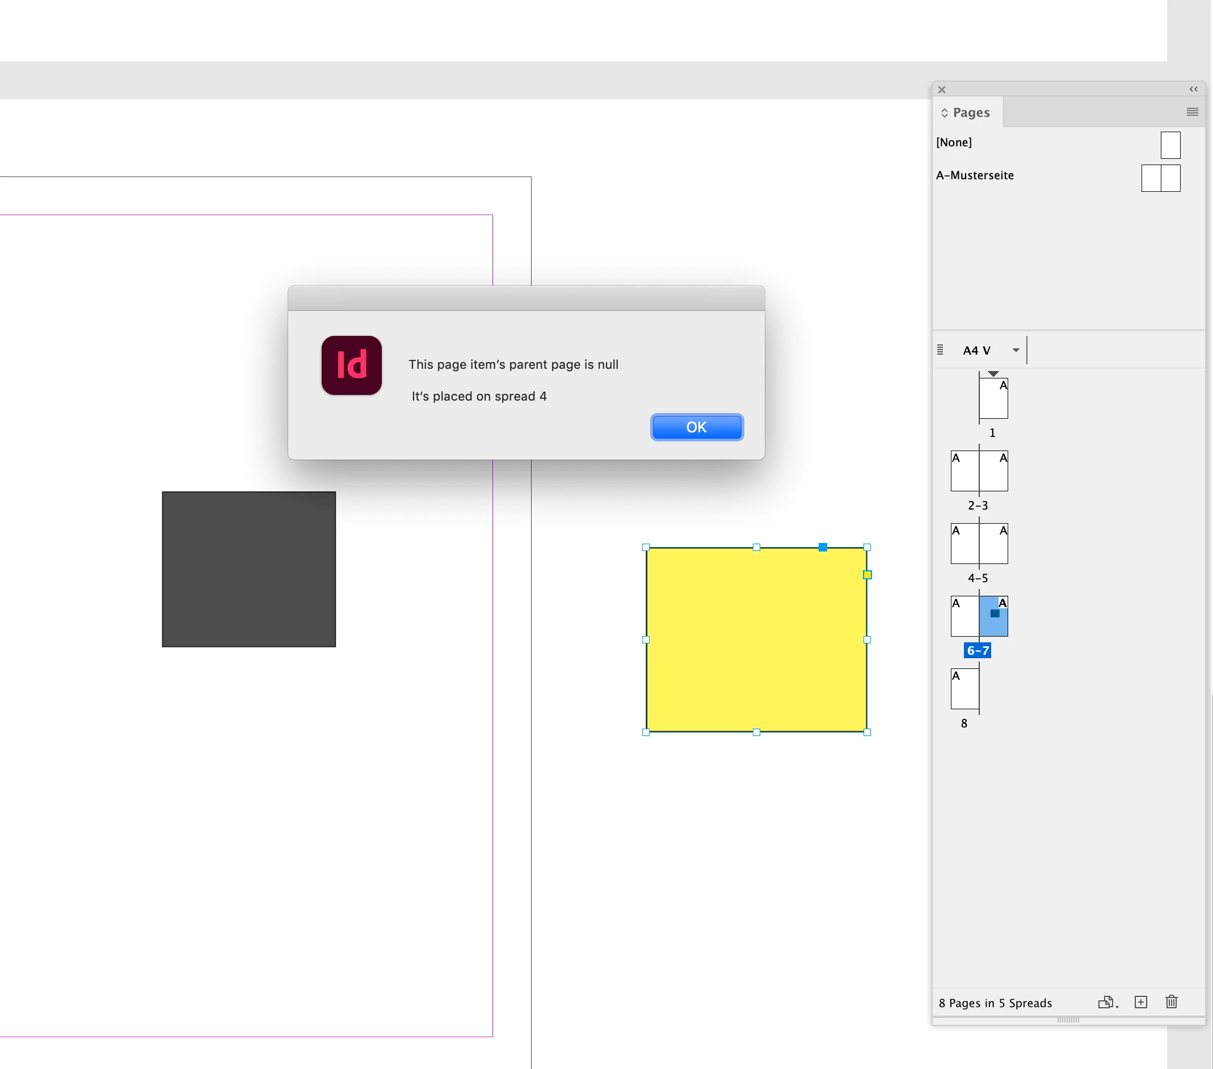Select the Pages tab
The image size is (1213, 1069).
click(971, 113)
